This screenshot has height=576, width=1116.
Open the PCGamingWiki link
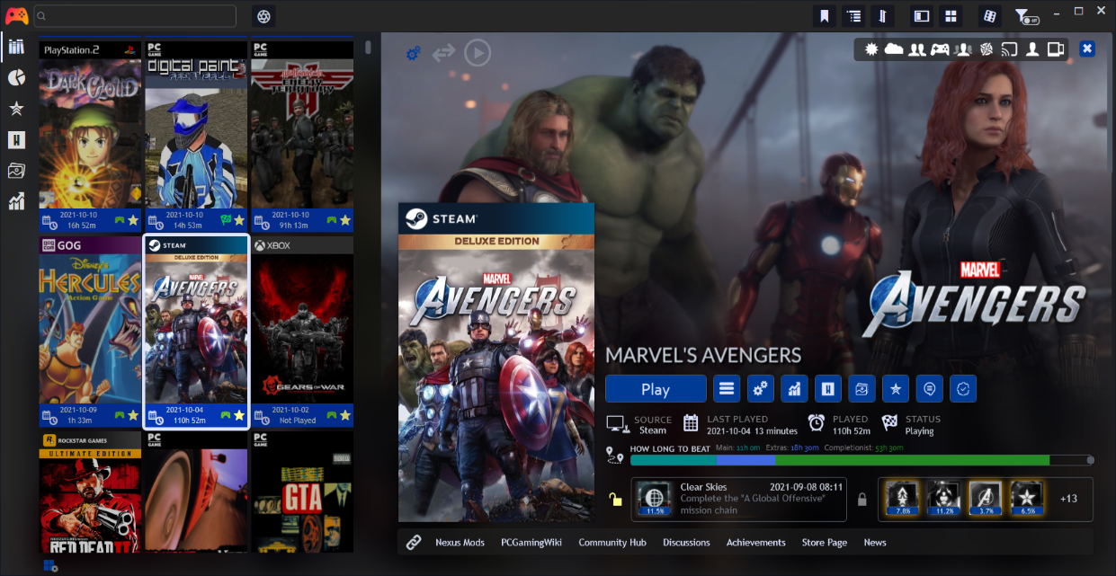click(x=531, y=542)
